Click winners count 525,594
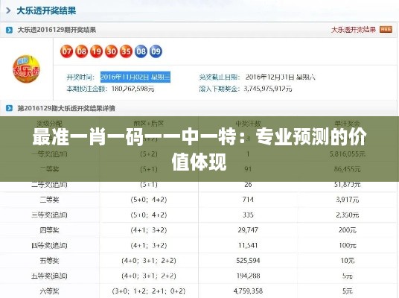Screen dimensions: 399x298 (x=248, y=261)
